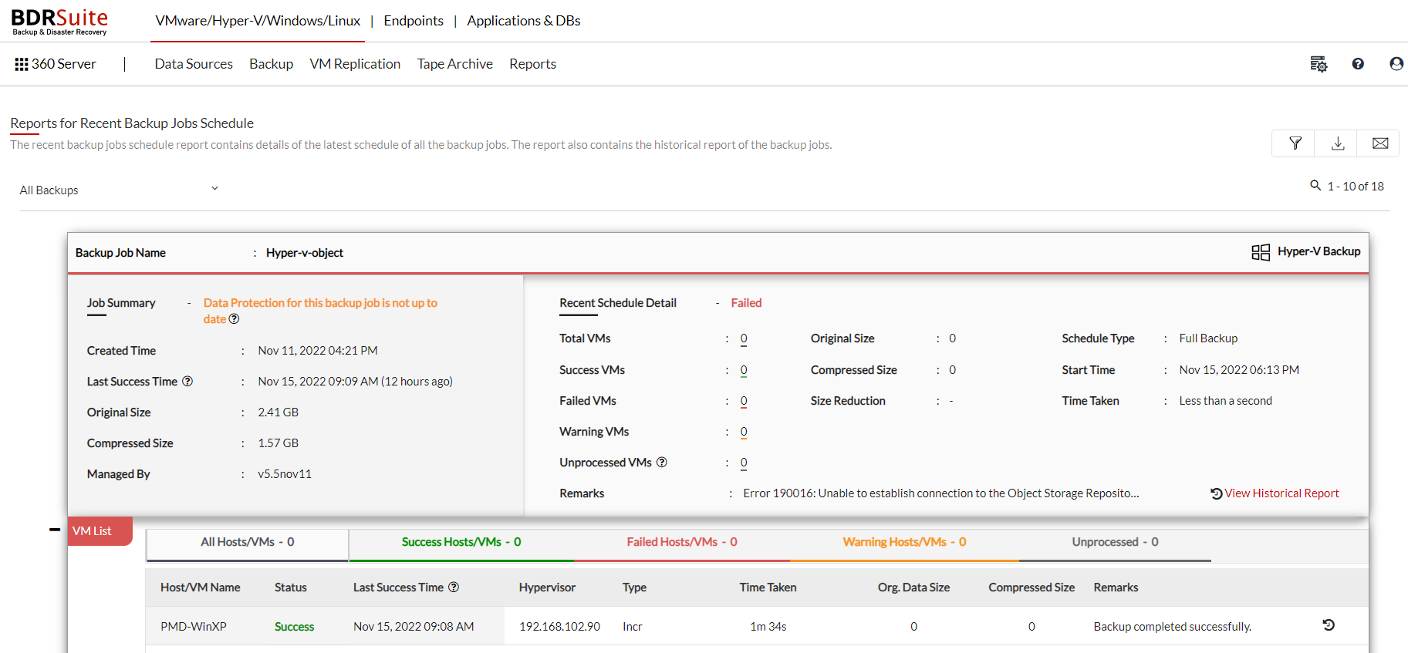The image size is (1408, 653).
Task: Click help icon beside Unprocessed VMs
Action: coord(662,463)
